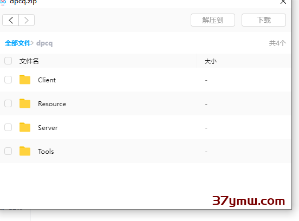The image size is (299, 221).
Task: Click the 下载 download button
Action: tap(264, 20)
